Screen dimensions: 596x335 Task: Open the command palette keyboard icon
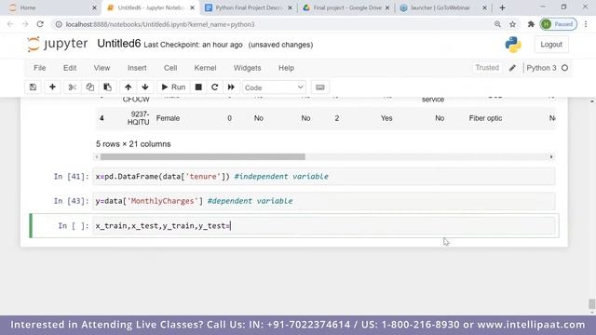click(x=320, y=87)
